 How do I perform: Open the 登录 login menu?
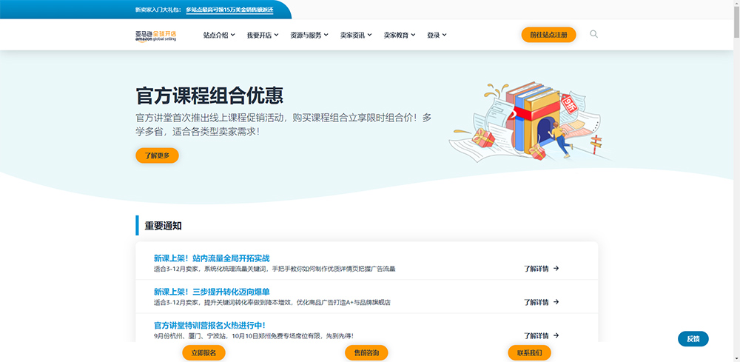(x=437, y=35)
